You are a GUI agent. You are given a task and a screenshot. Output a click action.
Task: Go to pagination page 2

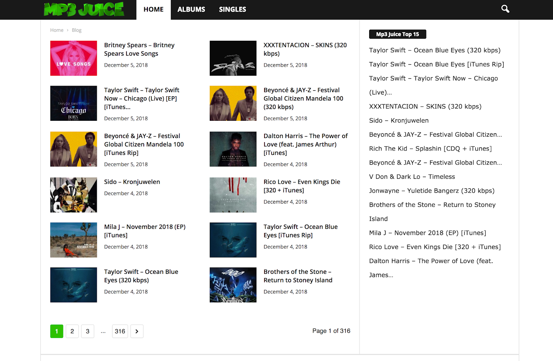click(x=72, y=331)
